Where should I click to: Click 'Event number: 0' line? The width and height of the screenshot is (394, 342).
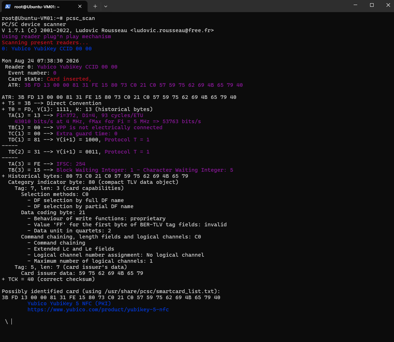tap(32, 73)
